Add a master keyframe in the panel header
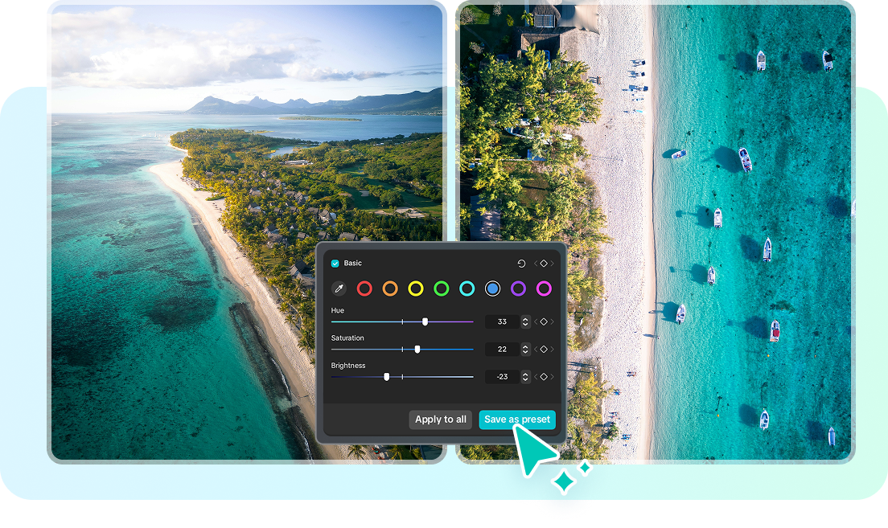The image size is (888, 528). click(x=542, y=263)
